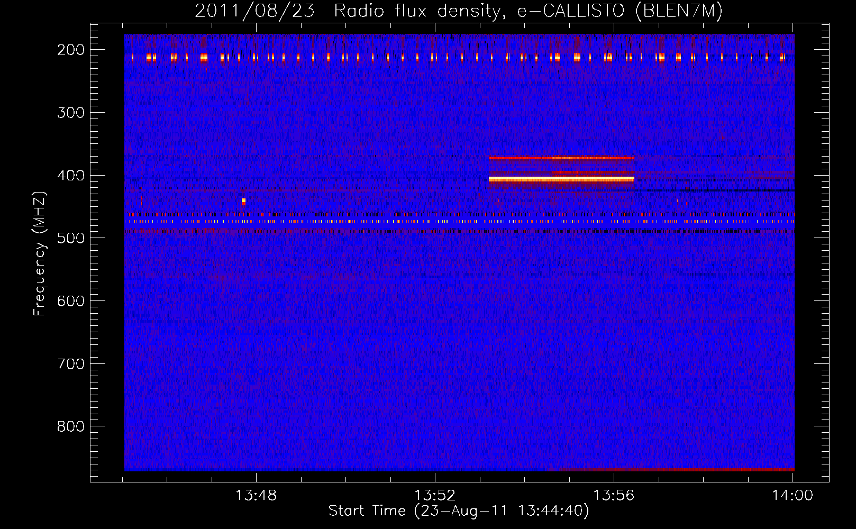This screenshot has height=529, width=856.
Task: Click the 14:00 time tick label
Action: [x=793, y=496]
